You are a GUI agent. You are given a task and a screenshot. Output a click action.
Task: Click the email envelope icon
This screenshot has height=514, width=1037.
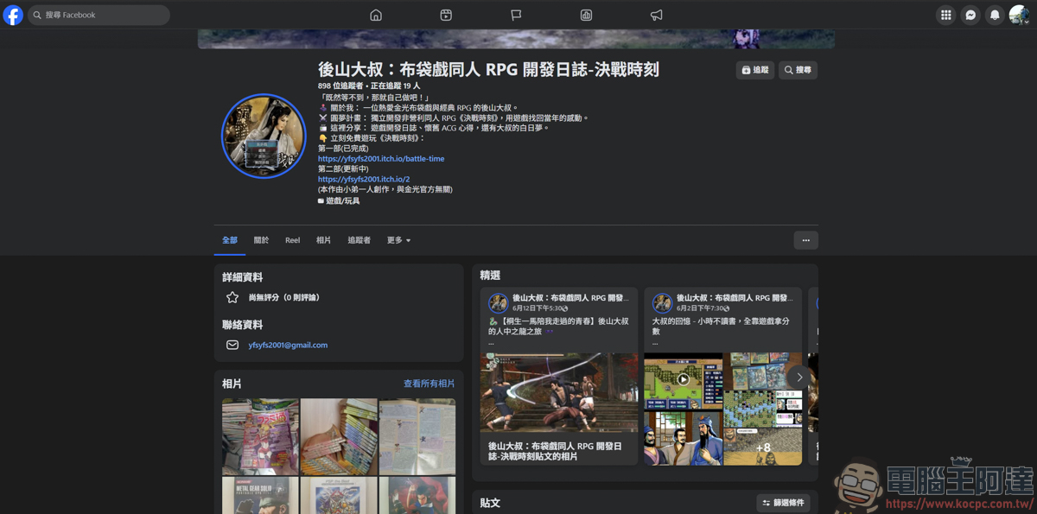point(232,345)
